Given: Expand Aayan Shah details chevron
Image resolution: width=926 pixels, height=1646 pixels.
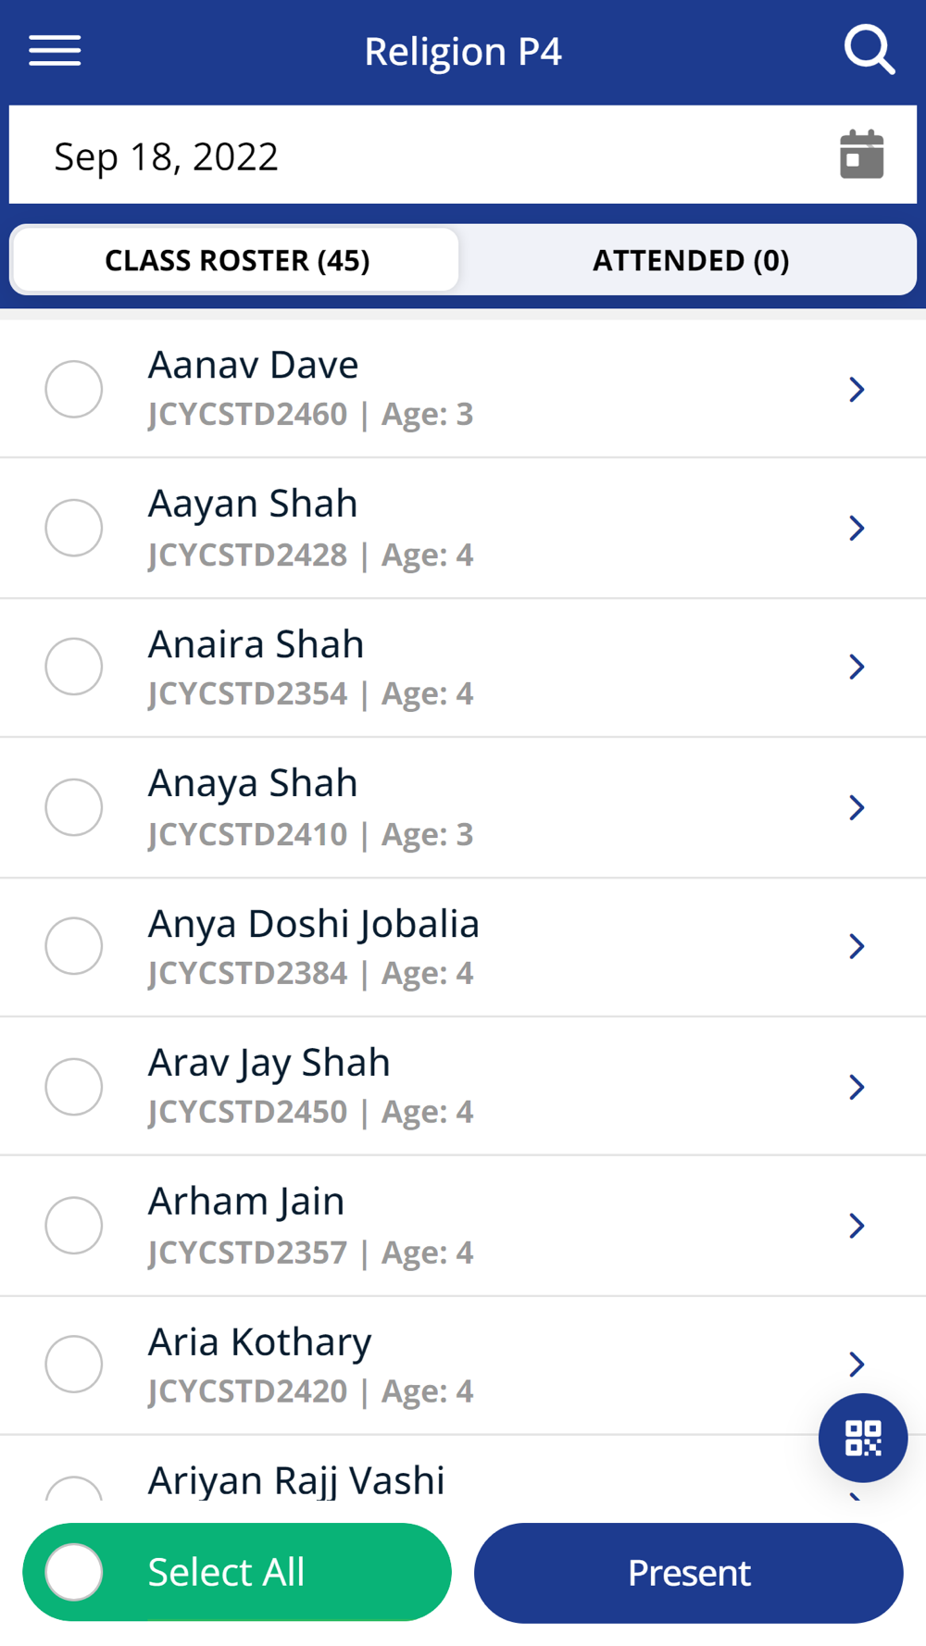Looking at the screenshot, I should tap(857, 528).
